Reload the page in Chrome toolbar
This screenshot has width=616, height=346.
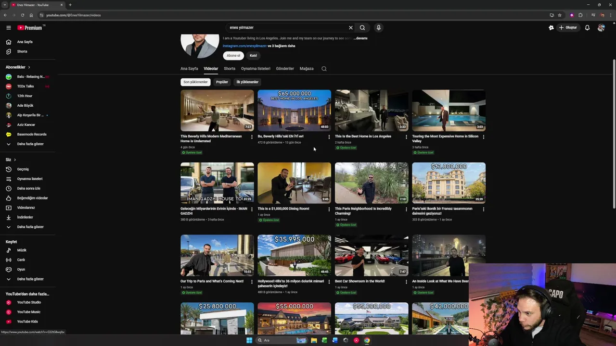pos(22,15)
